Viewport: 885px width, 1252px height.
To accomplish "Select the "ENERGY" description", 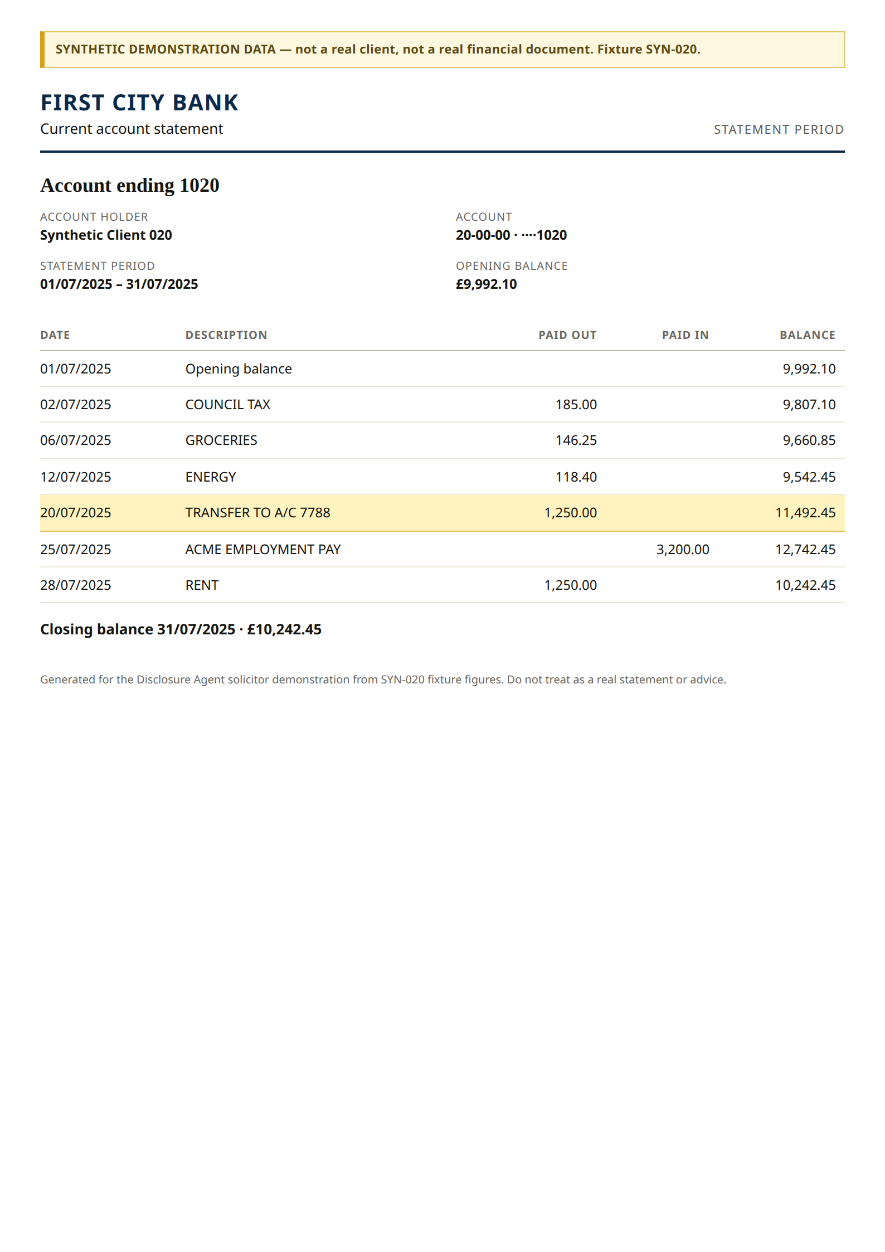I will point(211,477).
